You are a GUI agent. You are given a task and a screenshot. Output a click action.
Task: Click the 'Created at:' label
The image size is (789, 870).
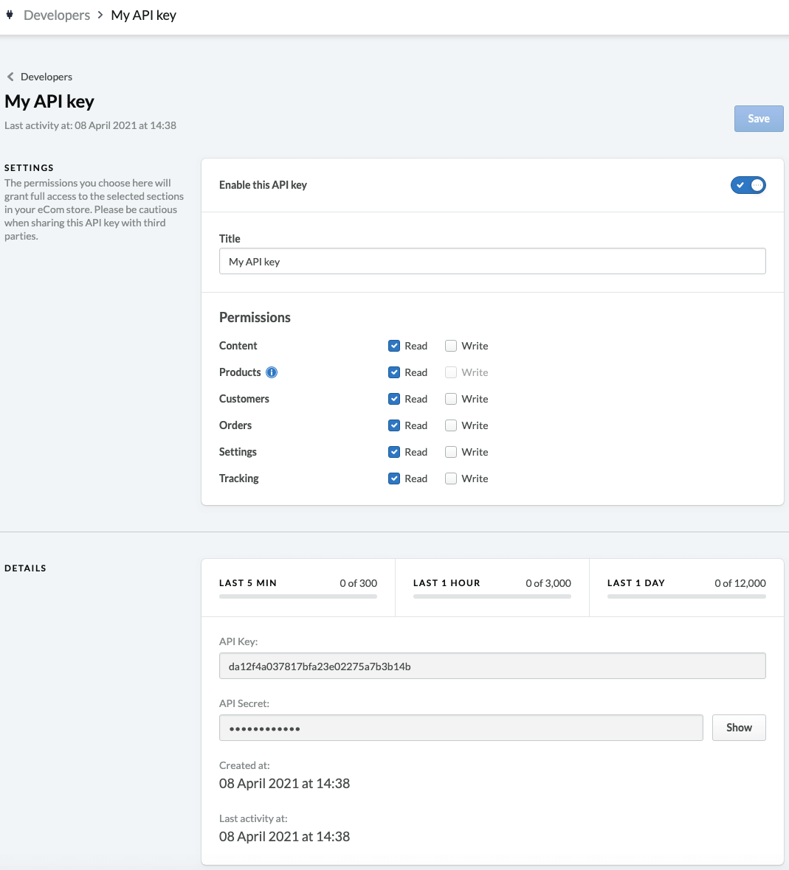(244, 766)
